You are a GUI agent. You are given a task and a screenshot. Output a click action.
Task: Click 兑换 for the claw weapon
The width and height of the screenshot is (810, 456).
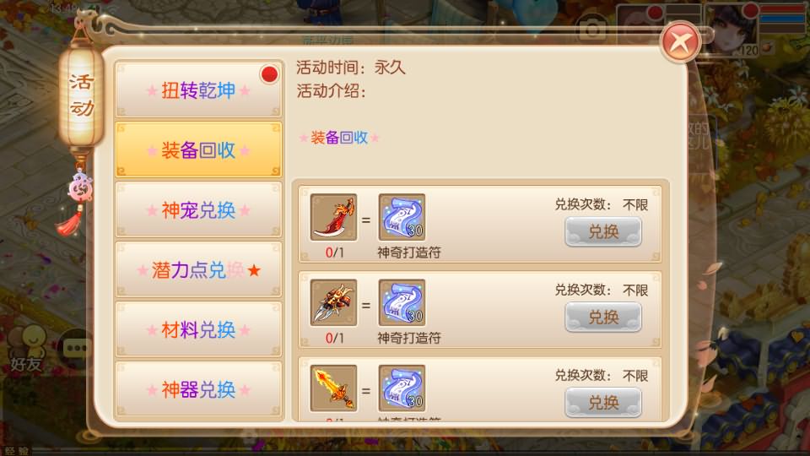pos(603,317)
